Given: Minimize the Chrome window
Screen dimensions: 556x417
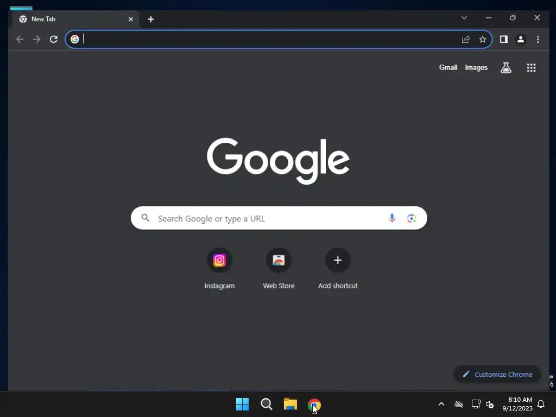Looking at the screenshot, I should tap(488, 18).
